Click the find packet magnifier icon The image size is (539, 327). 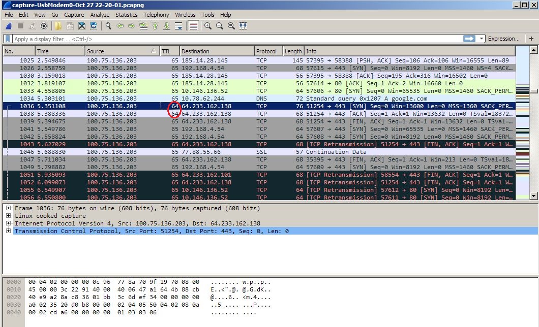(x=108, y=26)
